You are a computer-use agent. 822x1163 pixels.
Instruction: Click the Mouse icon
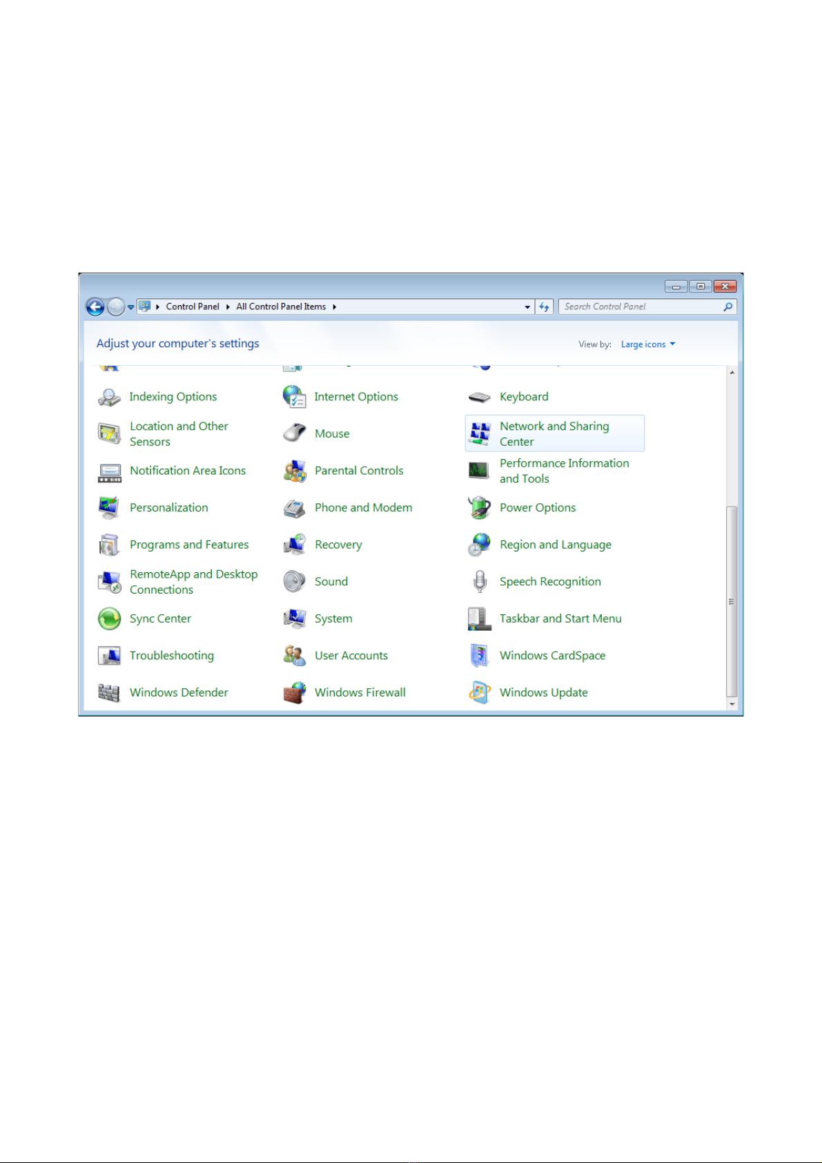click(x=294, y=433)
